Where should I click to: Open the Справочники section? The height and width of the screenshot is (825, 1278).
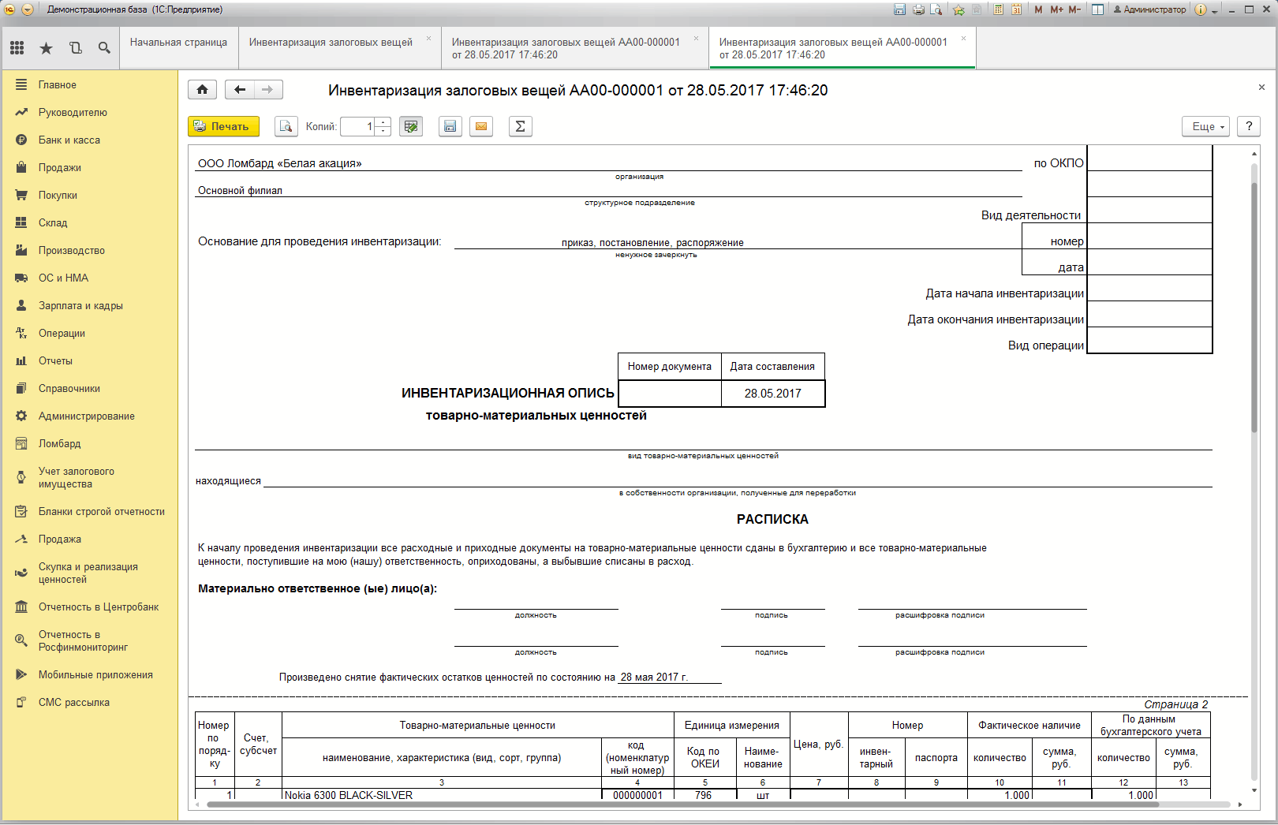[89, 388]
